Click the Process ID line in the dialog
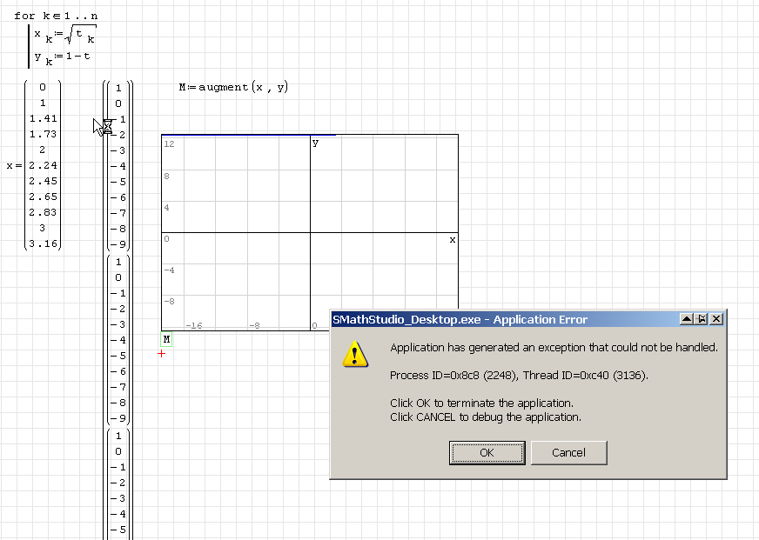Viewport: 759px width, 540px height. 519,375
